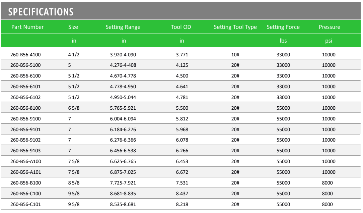The image size is (363, 213).
Task: Click the 8 5/8 size value
Action: 74,182
